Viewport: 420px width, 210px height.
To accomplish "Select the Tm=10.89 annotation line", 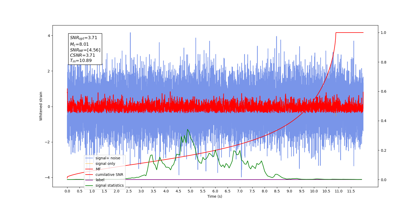I will (81, 61).
